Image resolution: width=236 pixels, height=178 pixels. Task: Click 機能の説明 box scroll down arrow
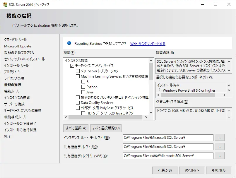229,70
